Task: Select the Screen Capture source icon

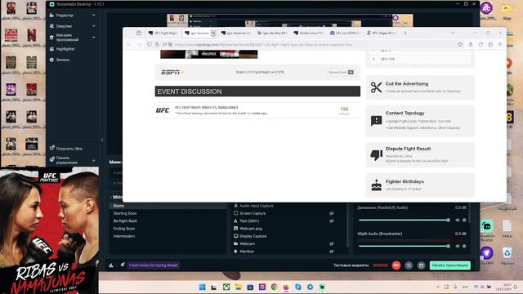Action: tap(235, 213)
